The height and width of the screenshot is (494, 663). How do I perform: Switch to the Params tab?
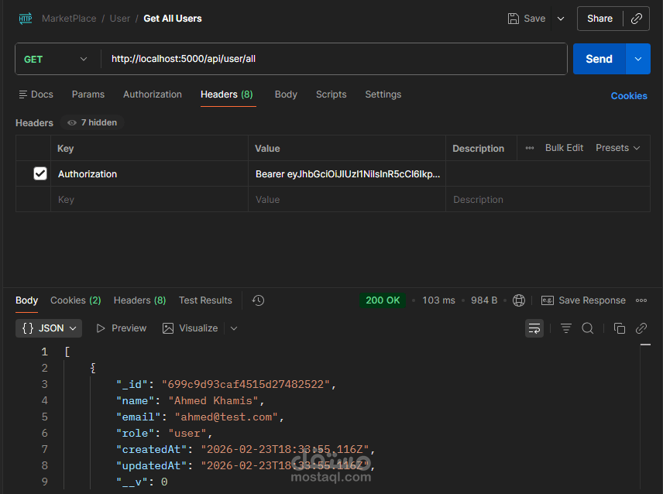(88, 94)
